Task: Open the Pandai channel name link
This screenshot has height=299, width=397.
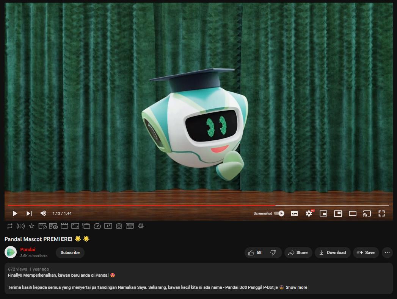Action: (28, 249)
